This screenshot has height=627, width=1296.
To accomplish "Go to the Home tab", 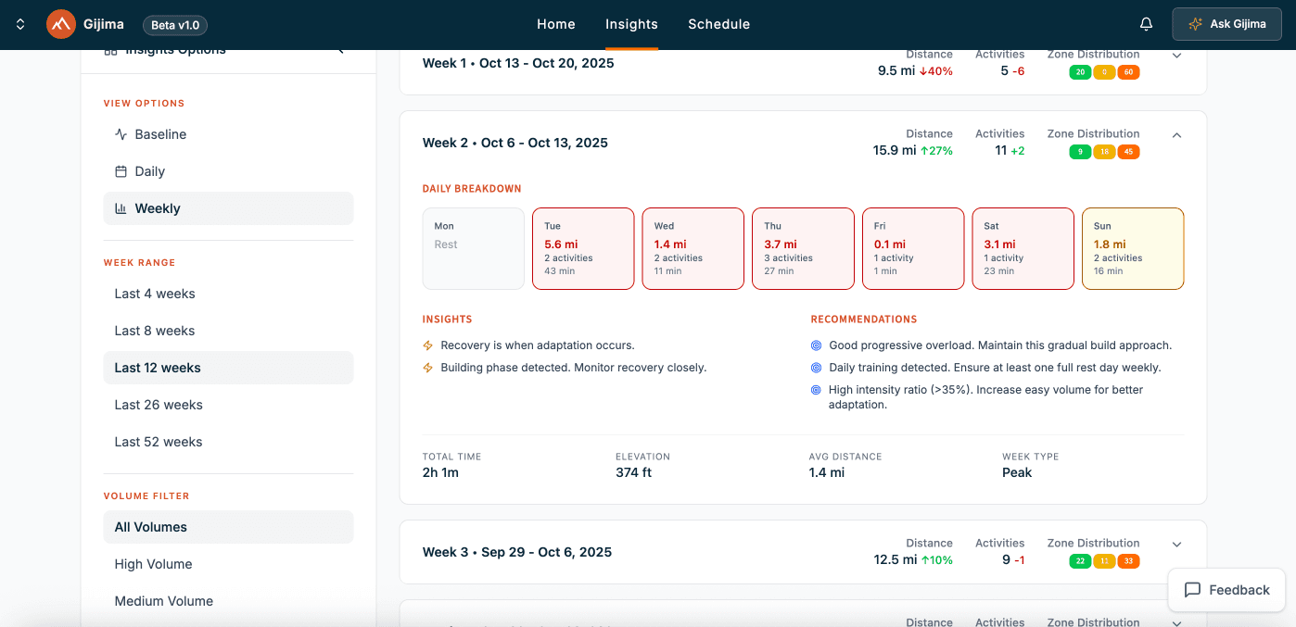I will (556, 24).
